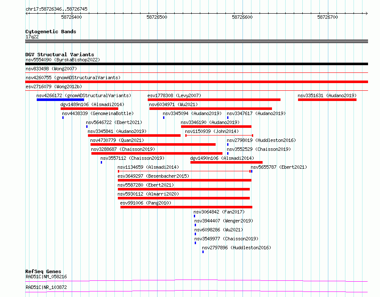Open nsv3944407 (Wenger2019) label
Viewport: 380px width, 297px height.
click(x=224, y=221)
